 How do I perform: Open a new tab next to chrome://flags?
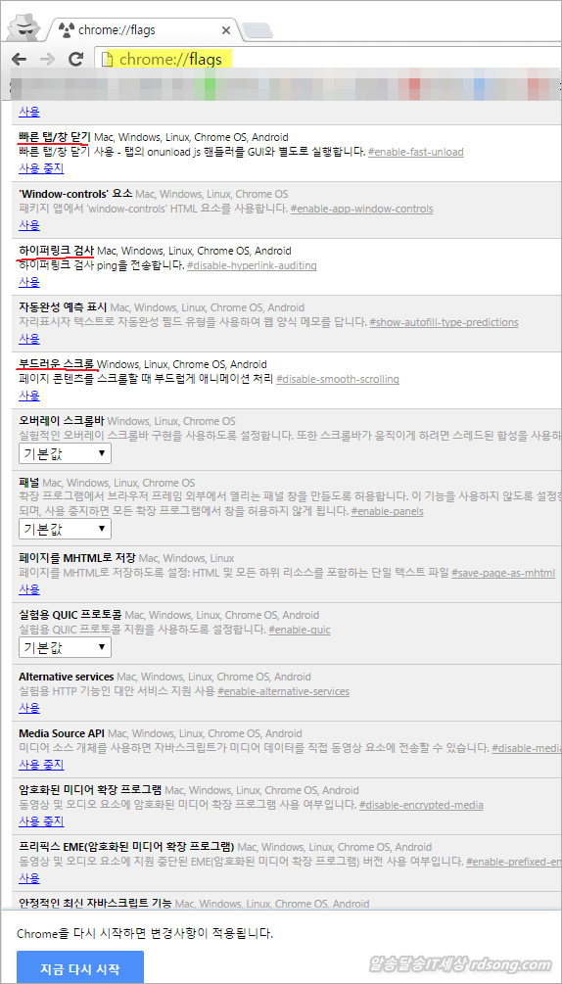pos(258,30)
